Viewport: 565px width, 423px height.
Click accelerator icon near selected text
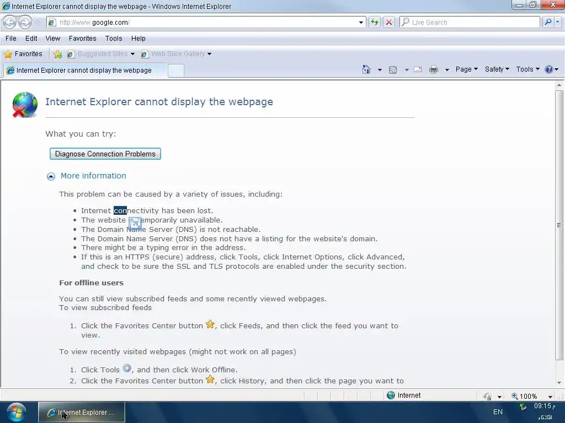[x=135, y=224]
